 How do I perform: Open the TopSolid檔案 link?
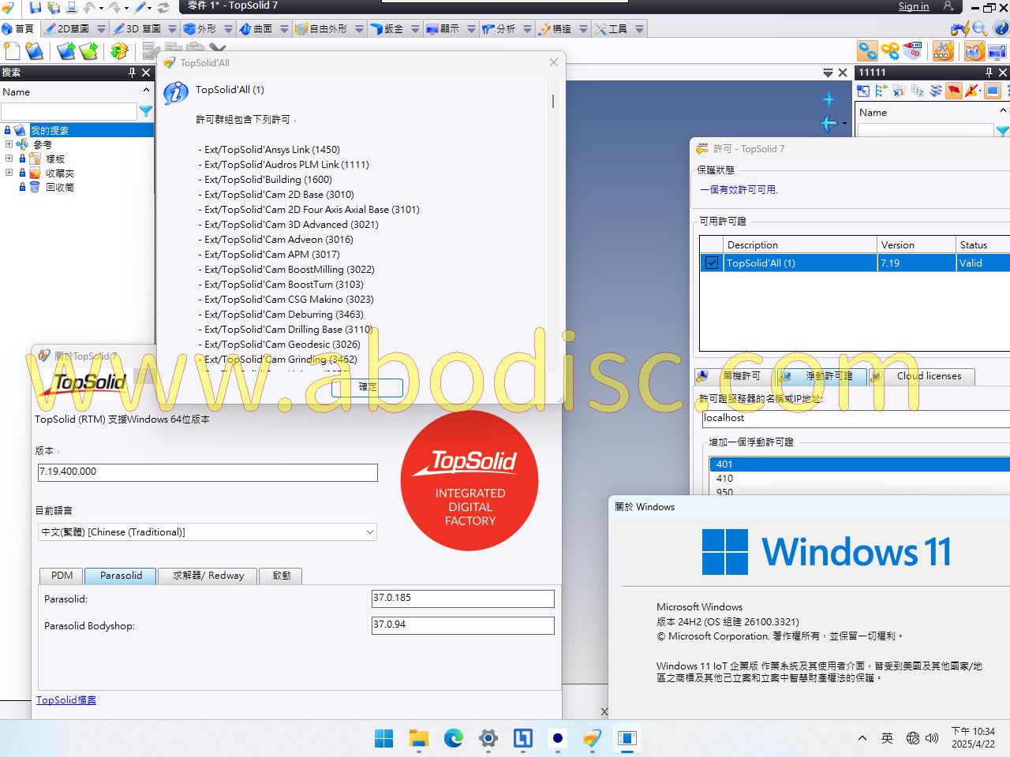coord(66,700)
